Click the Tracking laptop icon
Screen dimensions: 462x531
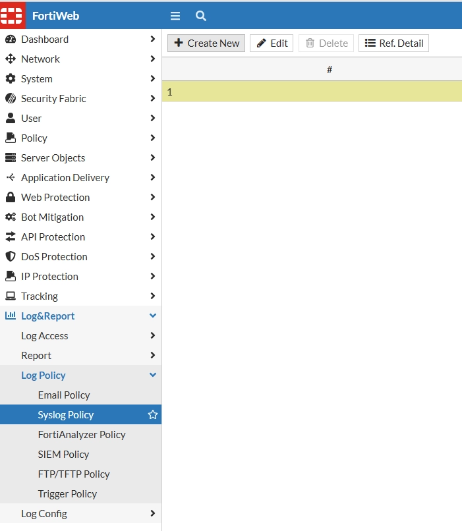[11, 296]
